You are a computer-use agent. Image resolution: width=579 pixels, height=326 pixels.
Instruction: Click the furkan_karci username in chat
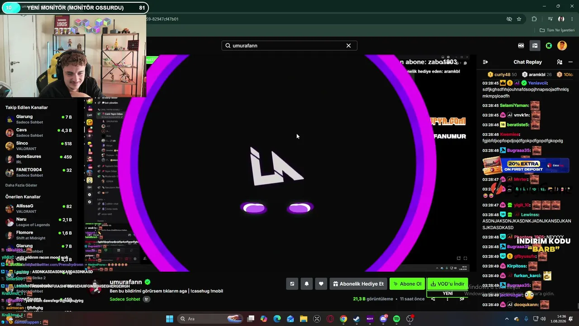528,276
